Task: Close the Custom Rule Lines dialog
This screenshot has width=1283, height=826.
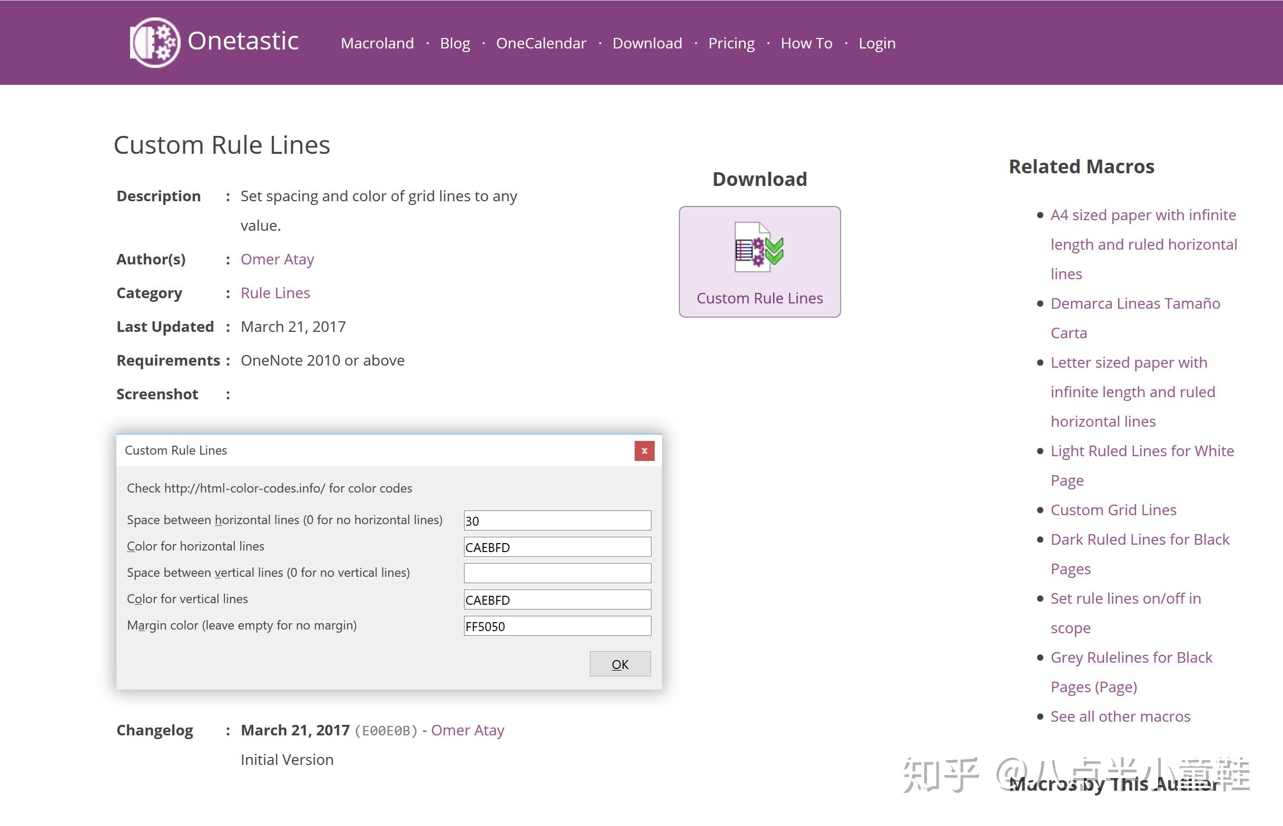Action: pyautogui.click(x=644, y=450)
